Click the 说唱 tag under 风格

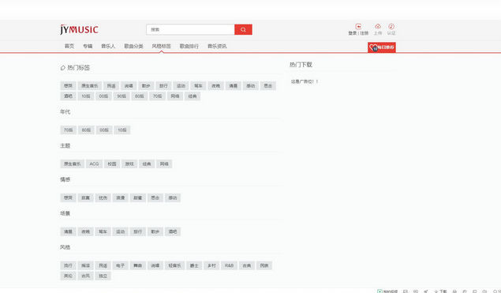(x=155, y=265)
